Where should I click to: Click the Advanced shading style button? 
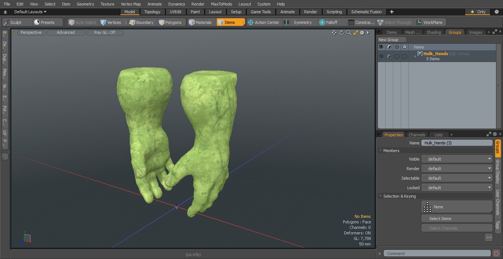pos(66,33)
